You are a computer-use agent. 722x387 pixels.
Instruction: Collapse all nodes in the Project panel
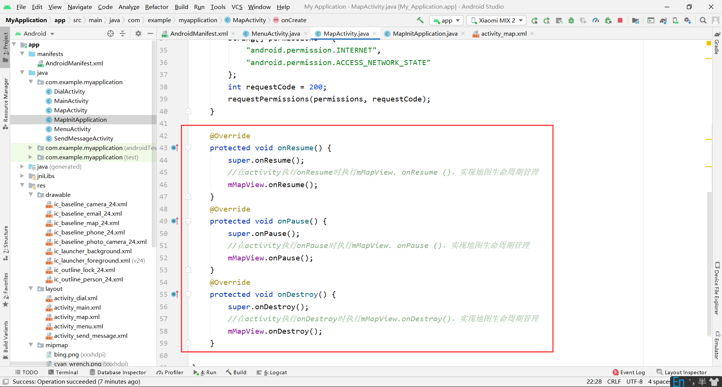[x=122, y=33]
